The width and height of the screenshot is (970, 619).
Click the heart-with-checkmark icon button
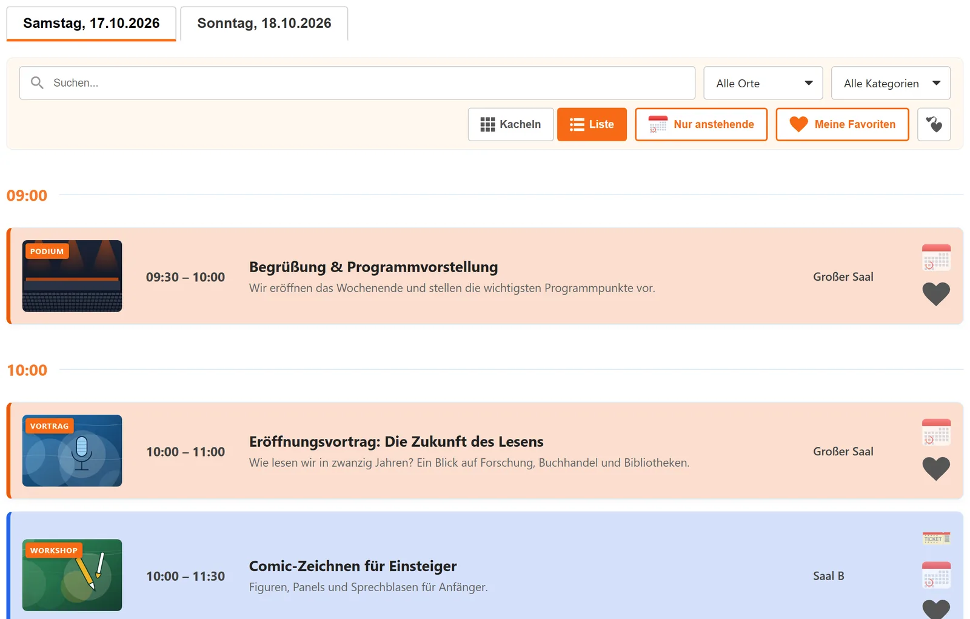934,124
